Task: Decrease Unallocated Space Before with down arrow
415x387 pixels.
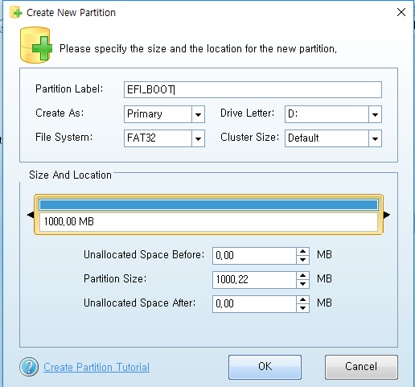Action: [x=303, y=260]
